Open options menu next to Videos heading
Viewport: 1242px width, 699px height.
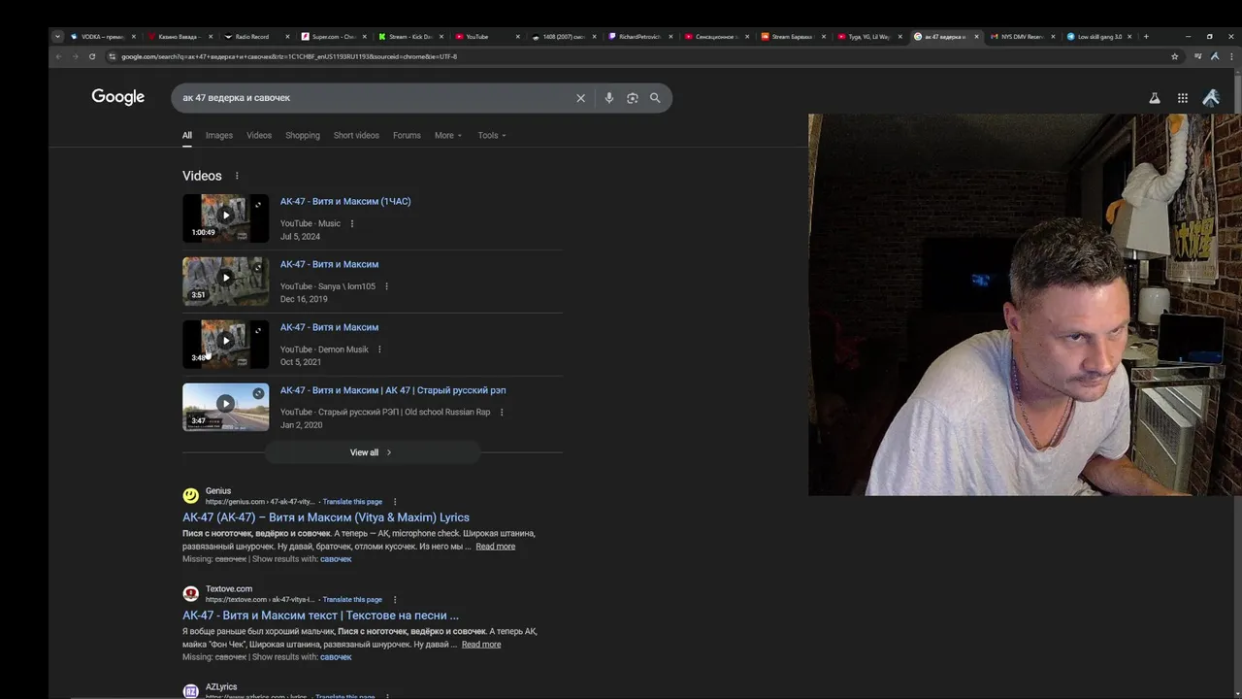coord(237,176)
